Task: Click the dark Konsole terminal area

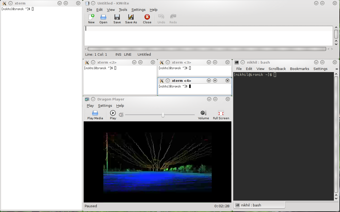Action: click(x=283, y=136)
